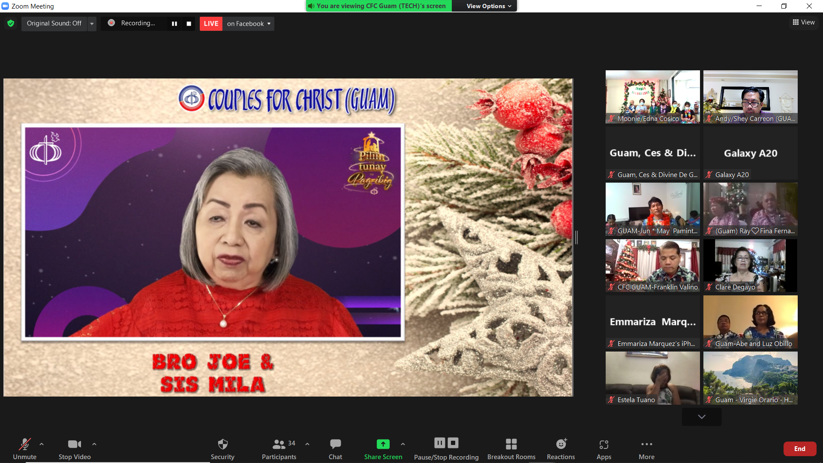The width and height of the screenshot is (823, 463).
Task: Select the (Guam) Ray Fina Ferna video tile
Action: 750,209
